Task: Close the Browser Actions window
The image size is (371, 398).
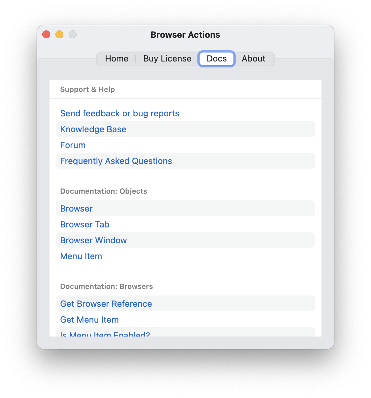Action: tap(46, 34)
